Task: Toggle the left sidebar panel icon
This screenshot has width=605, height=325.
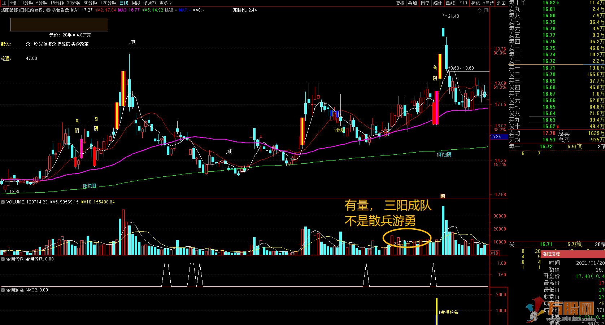Action: (4, 3)
